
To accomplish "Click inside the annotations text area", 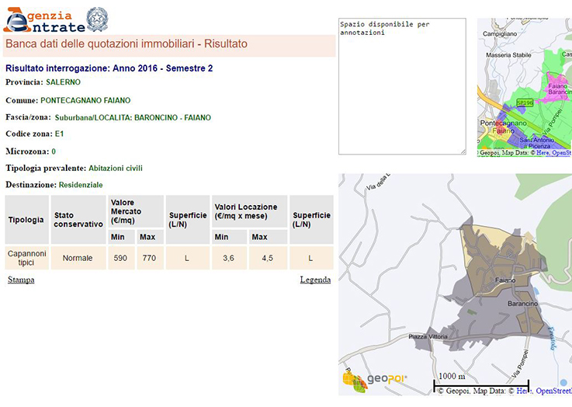I will click(x=402, y=86).
